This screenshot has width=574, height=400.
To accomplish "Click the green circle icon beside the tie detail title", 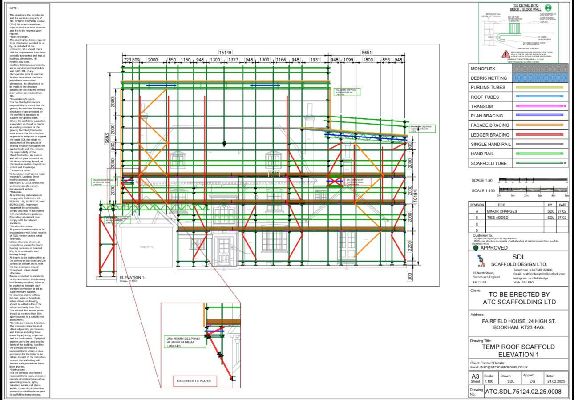I will 549,8.
